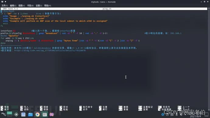
Task: Click the 2021/8/4 date in taskbar
Action: pyautogui.click(x=195, y=116)
